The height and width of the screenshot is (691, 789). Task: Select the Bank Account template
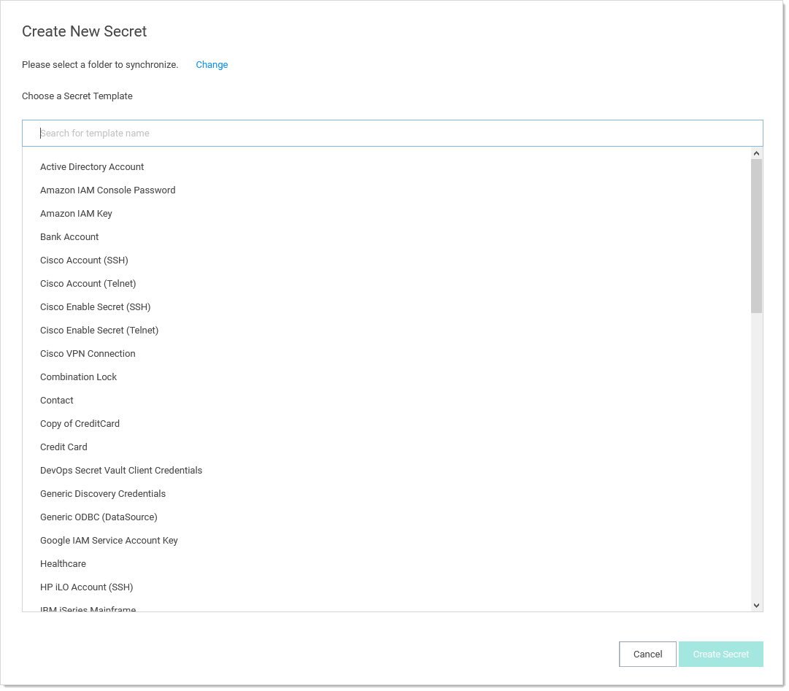coord(69,237)
